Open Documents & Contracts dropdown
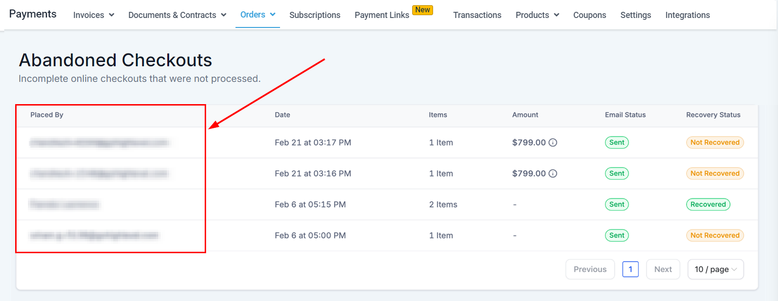 point(177,15)
